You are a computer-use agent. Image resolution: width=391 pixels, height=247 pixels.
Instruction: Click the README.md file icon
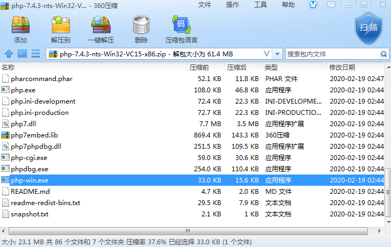click(5, 191)
